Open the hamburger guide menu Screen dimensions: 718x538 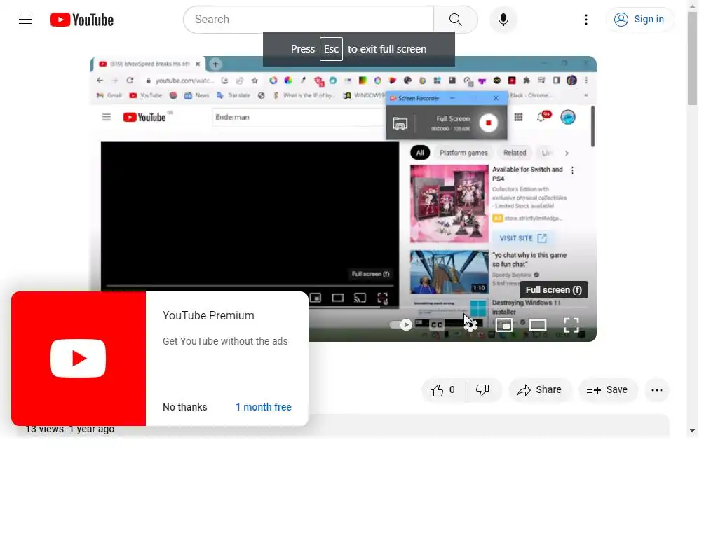(x=25, y=19)
